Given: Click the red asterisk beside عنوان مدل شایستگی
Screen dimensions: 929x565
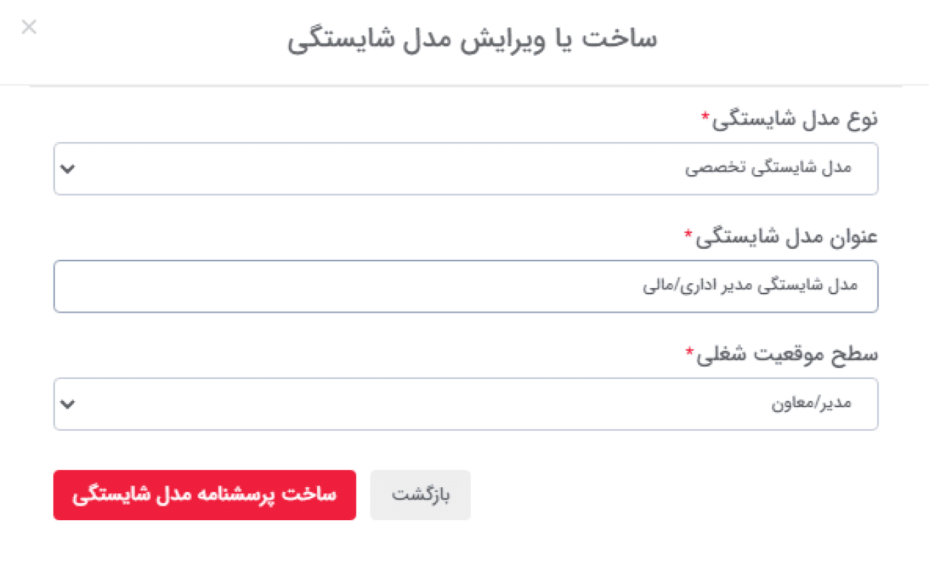Looking at the screenshot, I should click(688, 233).
